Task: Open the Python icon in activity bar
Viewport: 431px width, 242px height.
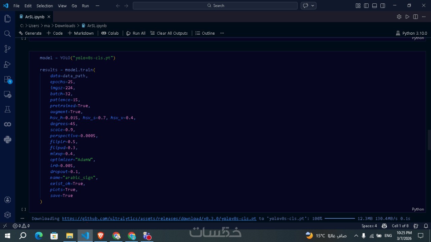Action: pos(7,140)
